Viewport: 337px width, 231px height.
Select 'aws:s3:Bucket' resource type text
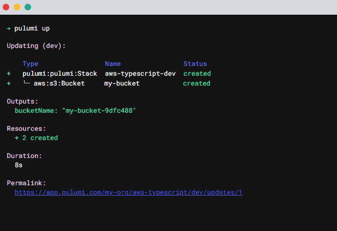(59, 83)
